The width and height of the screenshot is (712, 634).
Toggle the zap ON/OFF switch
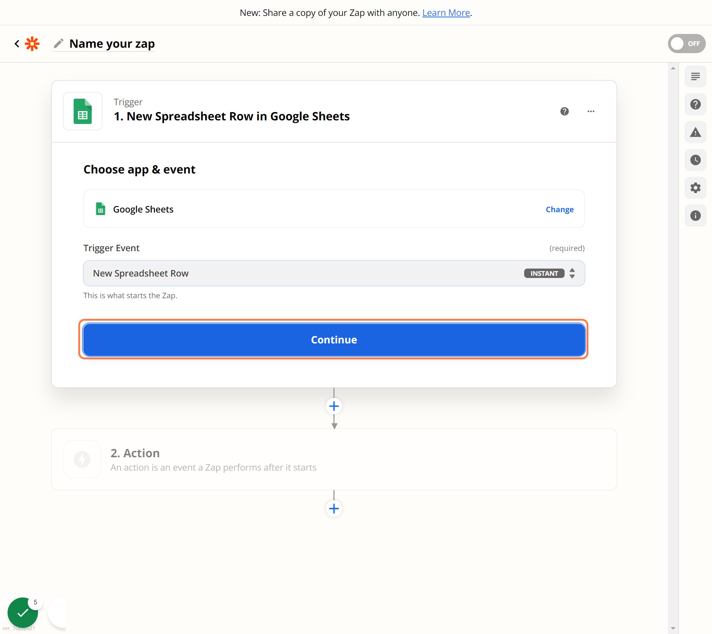tap(686, 44)
